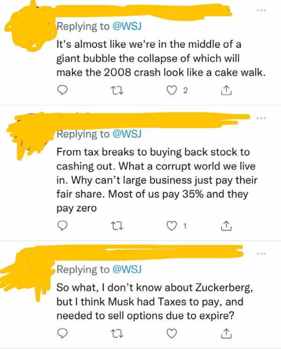281x349 pixels.
Task: Open more options on first tweet
Action: click(x=260, y=10)
